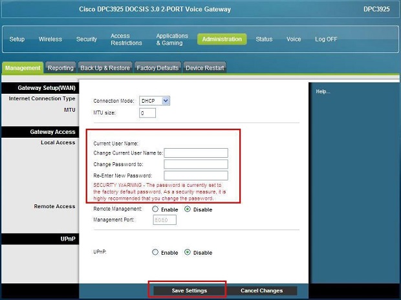Click the Current User Name label
This screenshot has height=300, width=401.
116,144
